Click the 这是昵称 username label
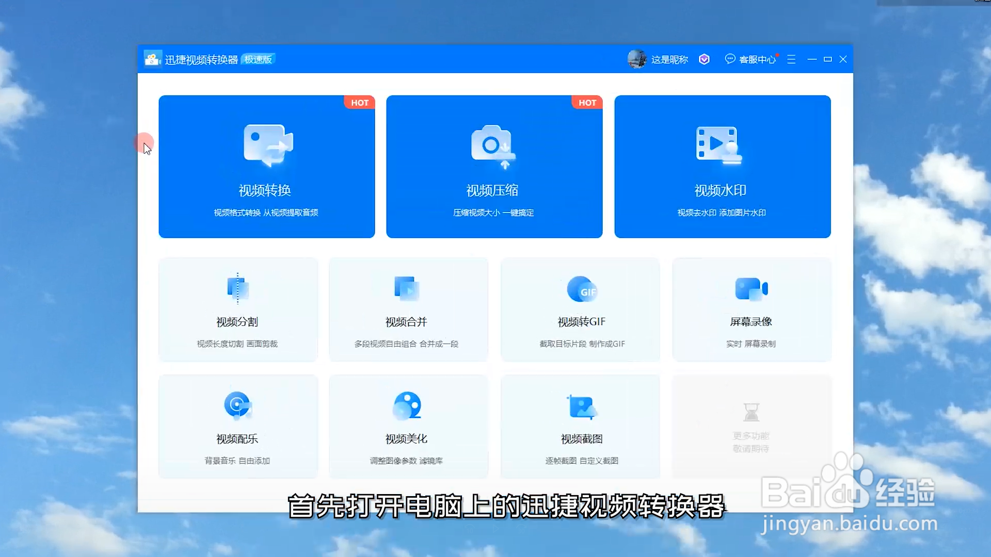The image size is (991, 557). pos(669,60)
